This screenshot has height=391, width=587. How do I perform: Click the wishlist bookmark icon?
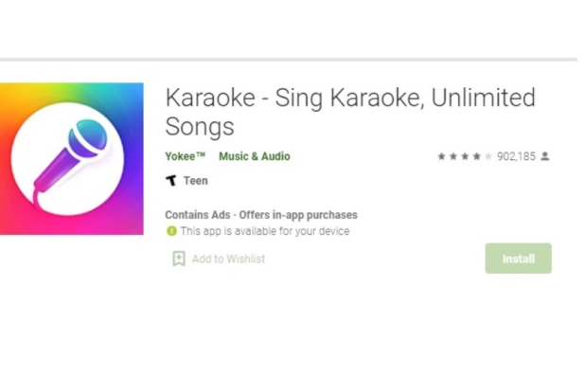(178, 258)
